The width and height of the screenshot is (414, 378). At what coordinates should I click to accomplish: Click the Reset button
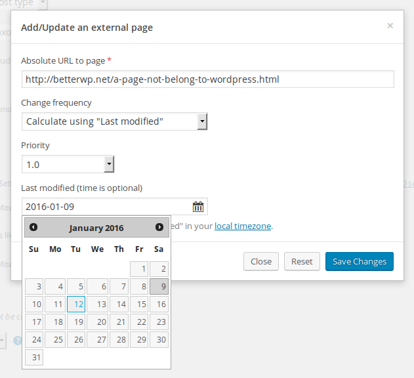point(302,261)
